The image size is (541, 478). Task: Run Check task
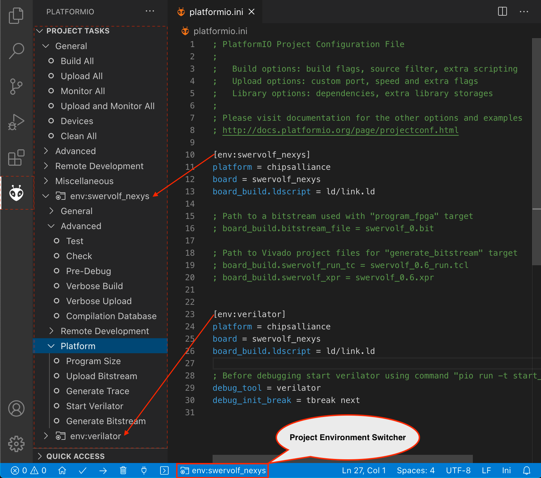[101, 256]
